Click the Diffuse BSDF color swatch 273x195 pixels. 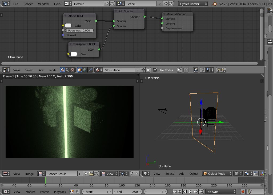coord(68,26)
